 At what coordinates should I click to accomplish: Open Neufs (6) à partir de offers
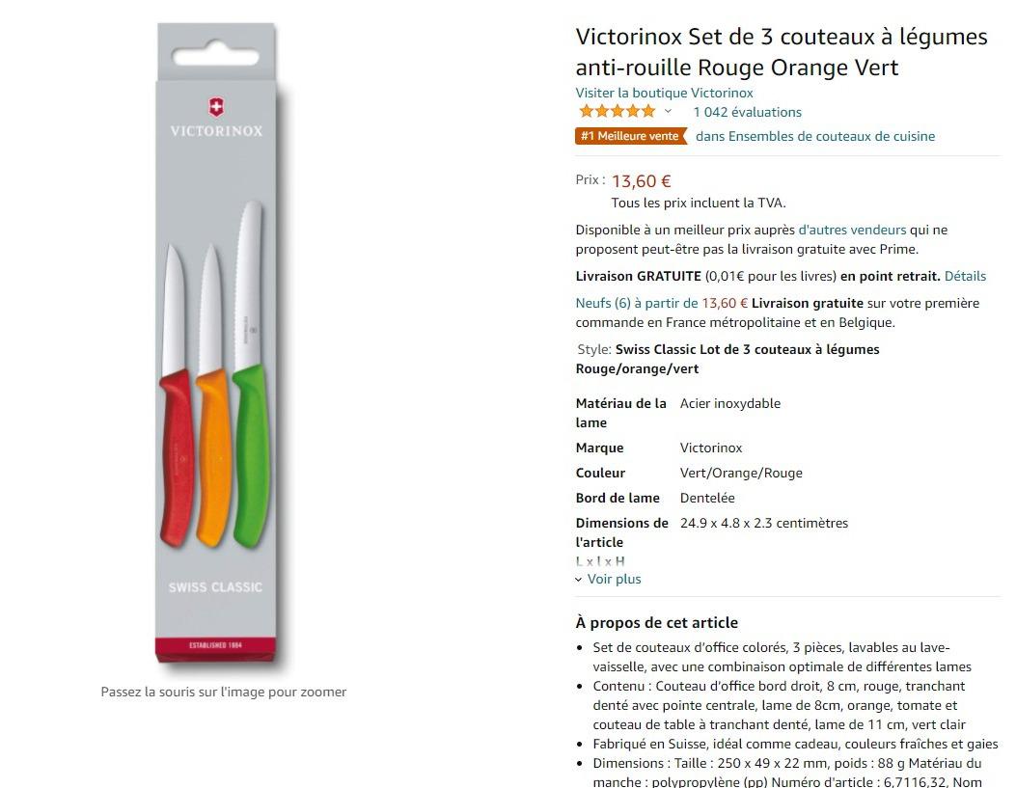(x=662, y=303)
